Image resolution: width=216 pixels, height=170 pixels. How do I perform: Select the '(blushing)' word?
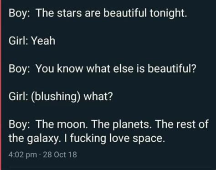[56, 97]
